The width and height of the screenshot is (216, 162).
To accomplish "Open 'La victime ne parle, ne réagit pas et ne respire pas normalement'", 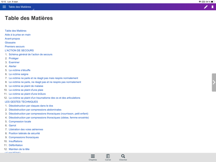I will [45, 82].
